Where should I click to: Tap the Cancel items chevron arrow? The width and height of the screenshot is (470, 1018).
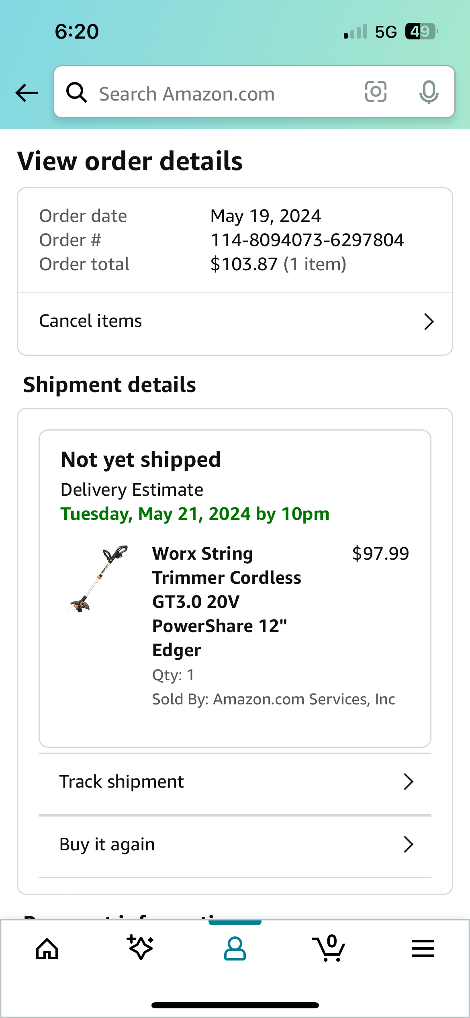429,322
